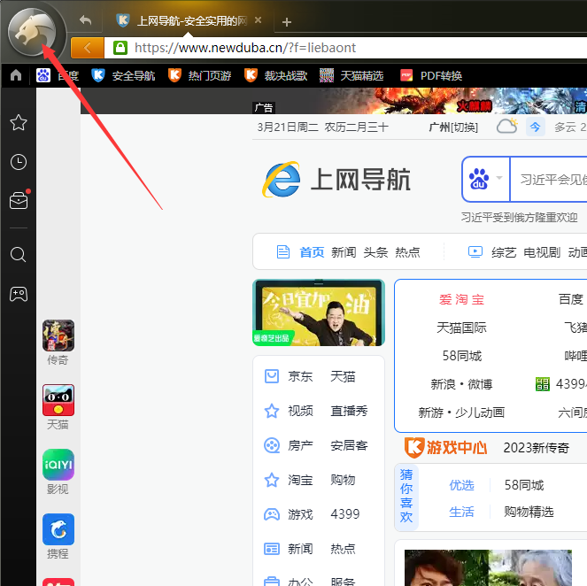Open PDF转换 bookmark

pyautogui.click(x=431, y=75)
